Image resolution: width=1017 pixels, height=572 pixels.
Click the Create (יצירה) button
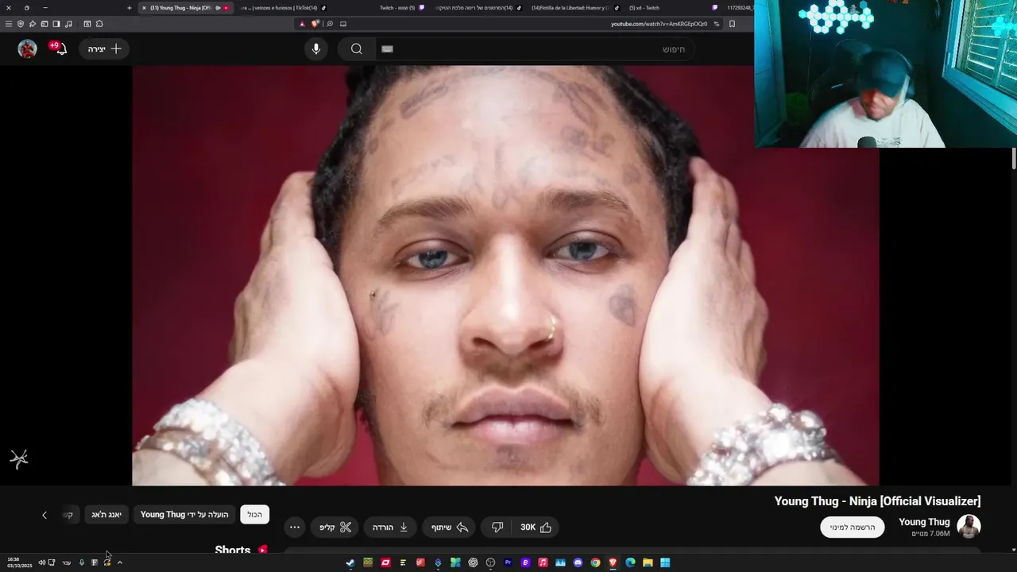104,48
